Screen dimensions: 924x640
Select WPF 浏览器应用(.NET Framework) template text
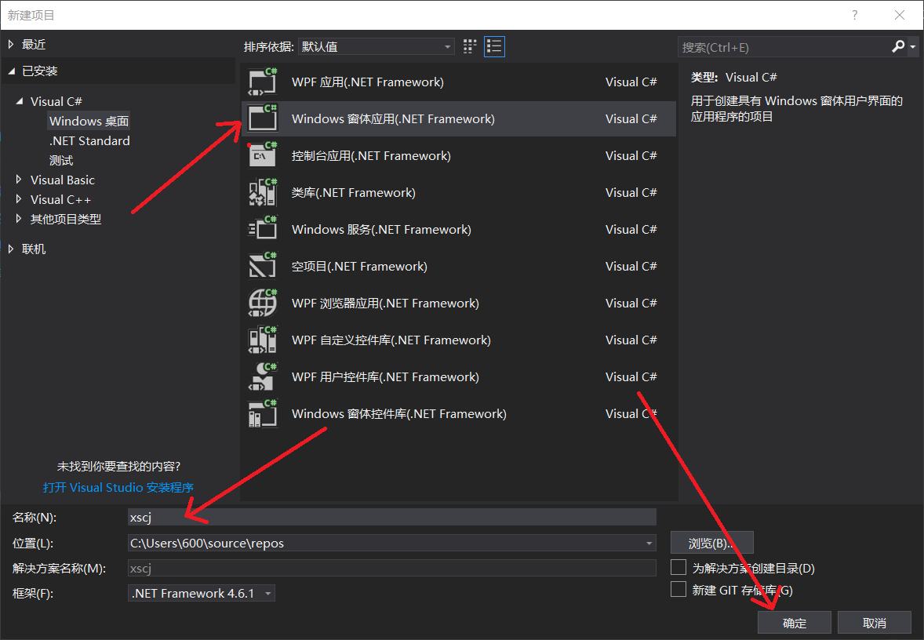click(385, 303)
